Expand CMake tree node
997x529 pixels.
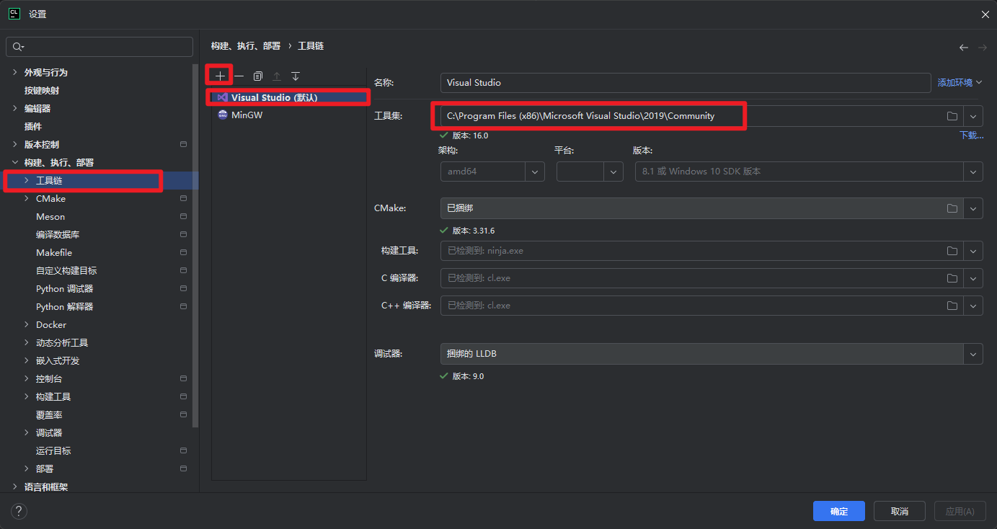(27, 199)
